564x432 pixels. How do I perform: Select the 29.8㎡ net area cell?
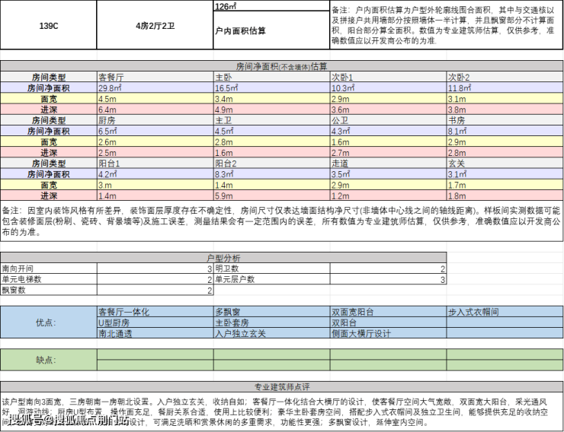click(x=155, y=88)
